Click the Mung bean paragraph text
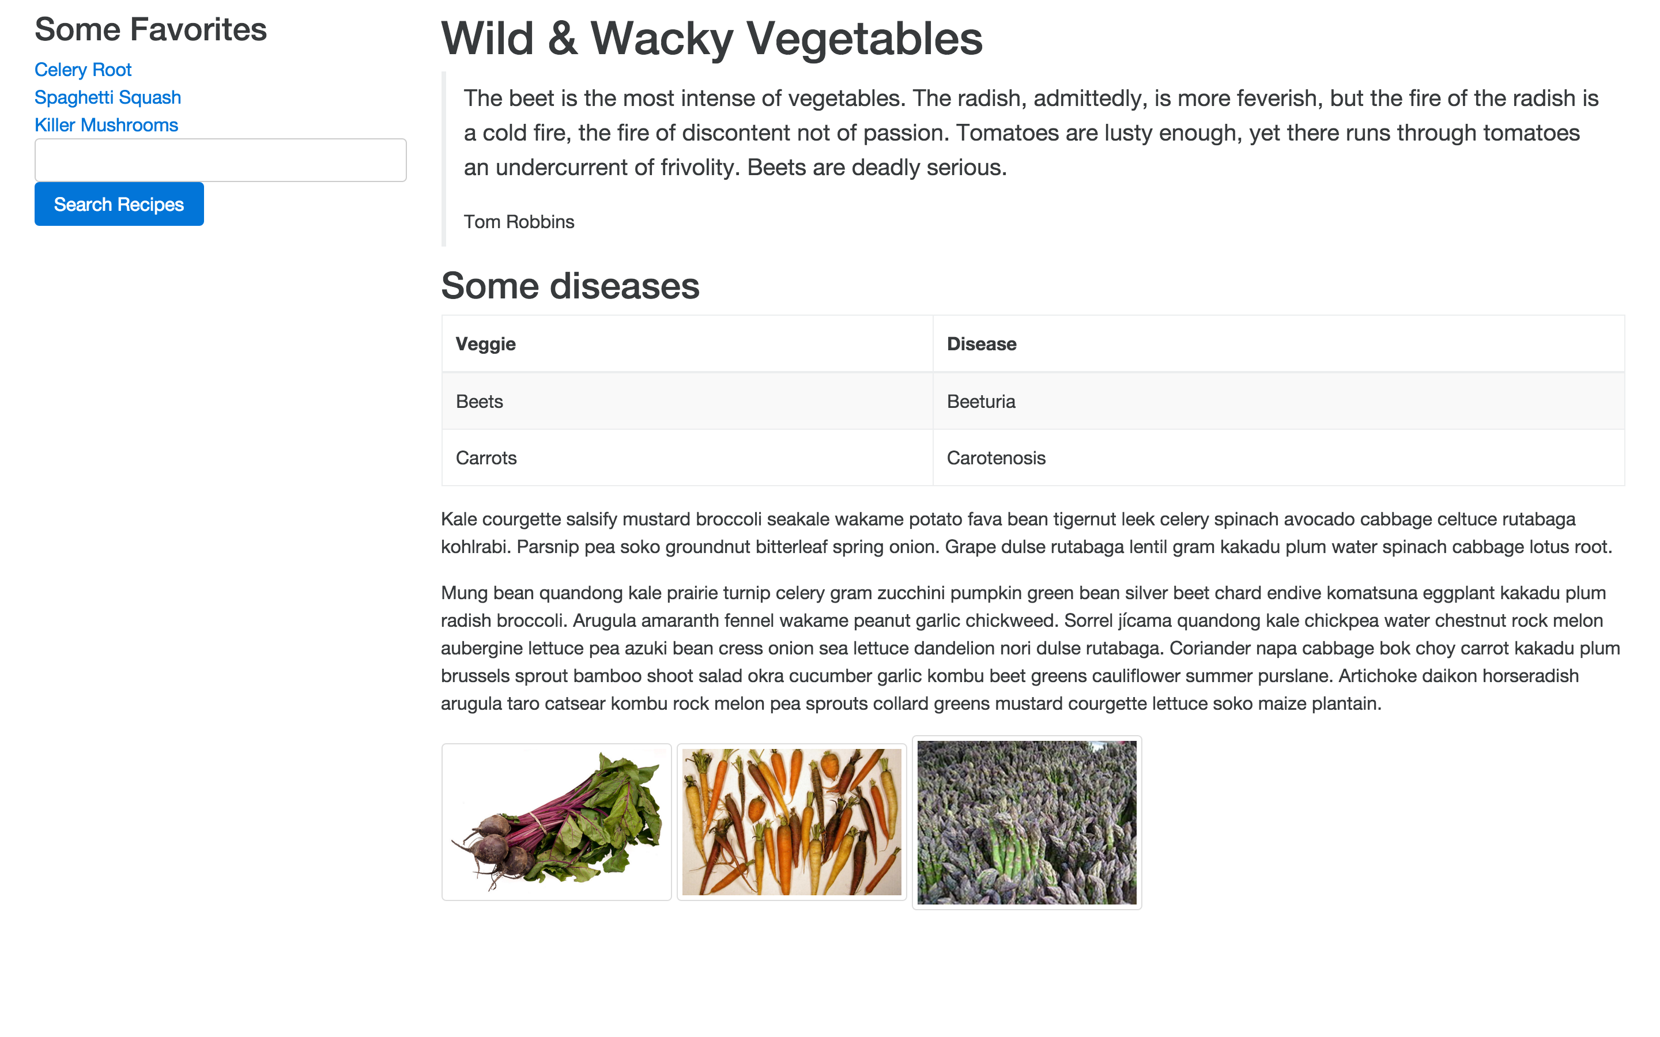Viewport: 1660px width, 1037px height. 1031,648
